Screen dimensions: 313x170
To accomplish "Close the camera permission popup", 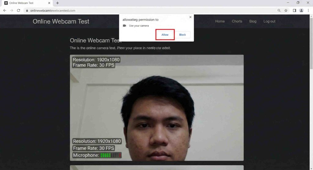I will pyautogui.click(x=190, y=17).
